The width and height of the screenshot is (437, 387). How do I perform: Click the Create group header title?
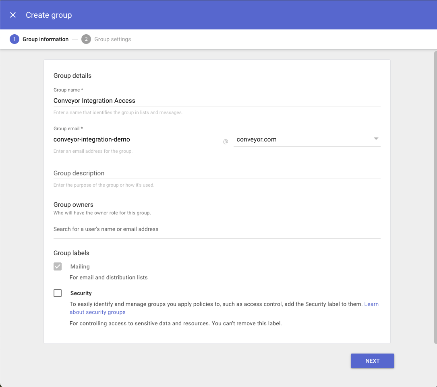[x=49, y=15]
